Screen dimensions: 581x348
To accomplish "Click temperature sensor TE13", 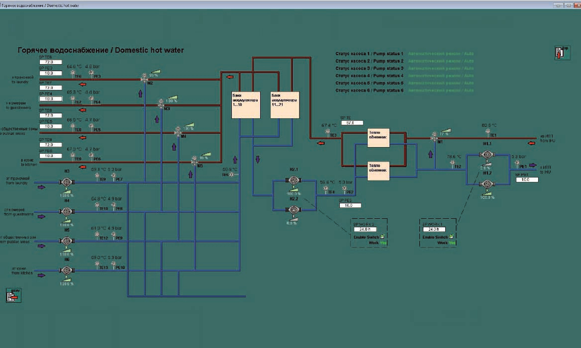I will pos(97,264).
